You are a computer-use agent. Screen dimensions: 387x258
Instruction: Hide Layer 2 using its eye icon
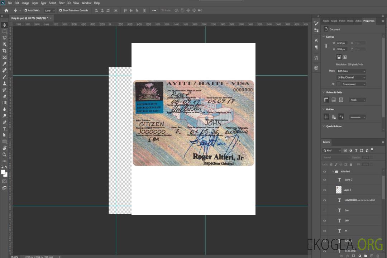pyautogui.click(x=325, y=180)
